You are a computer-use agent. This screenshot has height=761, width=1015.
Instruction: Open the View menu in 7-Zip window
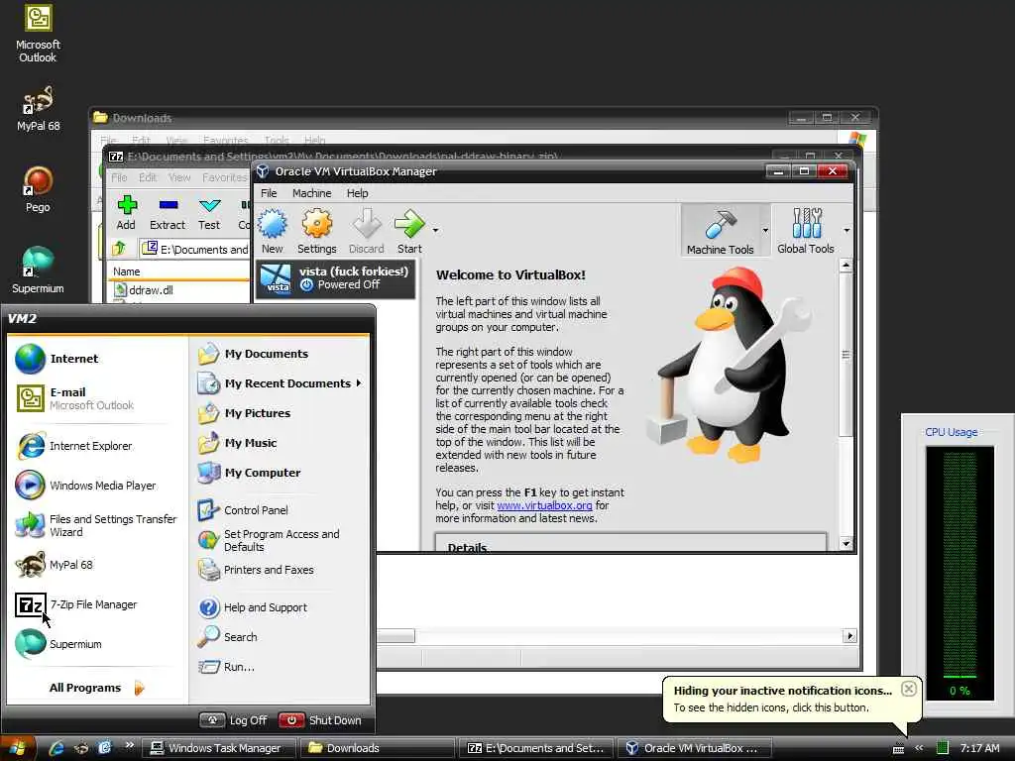tap(179, 177)
